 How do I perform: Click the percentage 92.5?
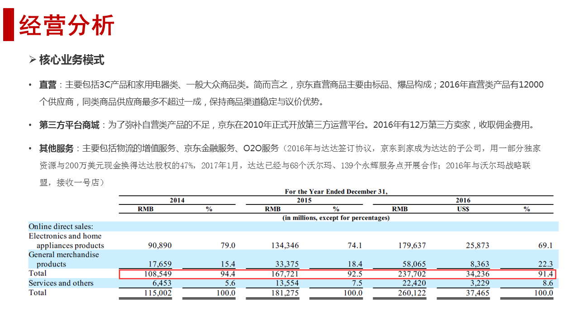355,274
